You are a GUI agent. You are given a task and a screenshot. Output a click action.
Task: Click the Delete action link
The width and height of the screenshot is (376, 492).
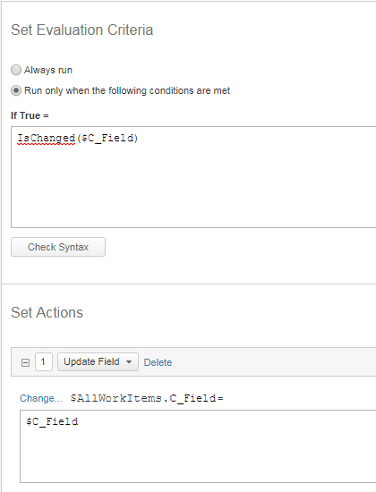[158, 362]
